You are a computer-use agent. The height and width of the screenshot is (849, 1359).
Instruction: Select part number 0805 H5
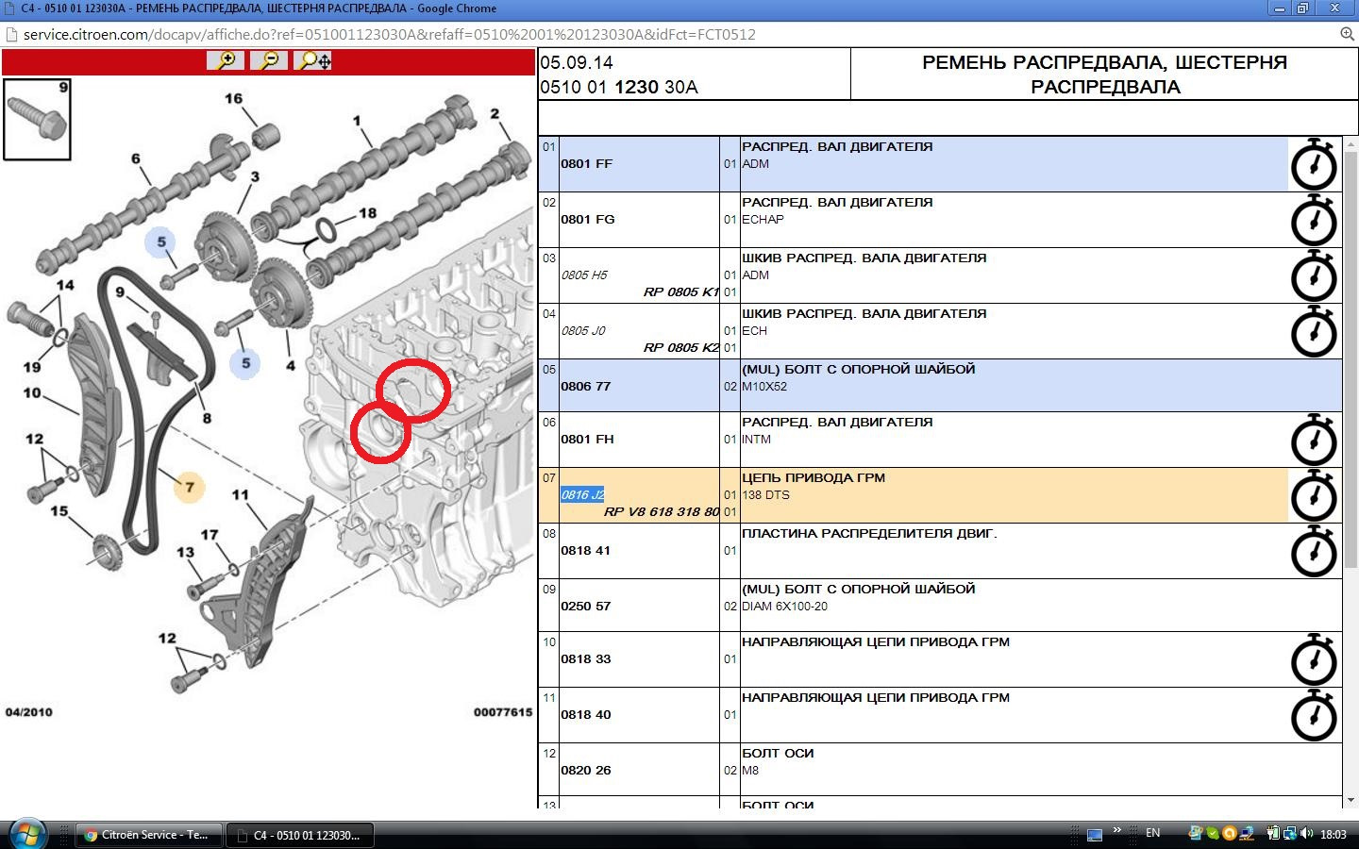(584, 275)
